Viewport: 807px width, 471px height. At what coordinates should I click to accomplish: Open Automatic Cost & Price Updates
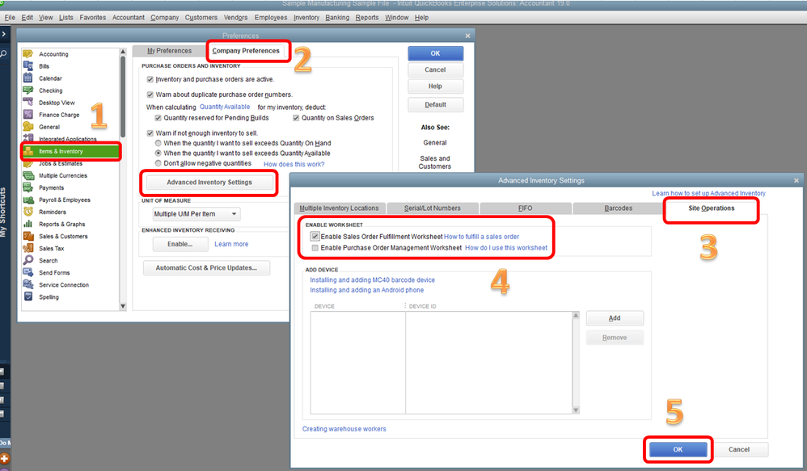pyautogui.click(x=206, y=268)
